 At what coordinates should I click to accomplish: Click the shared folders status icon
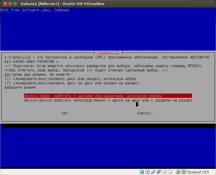coord(165,172)
